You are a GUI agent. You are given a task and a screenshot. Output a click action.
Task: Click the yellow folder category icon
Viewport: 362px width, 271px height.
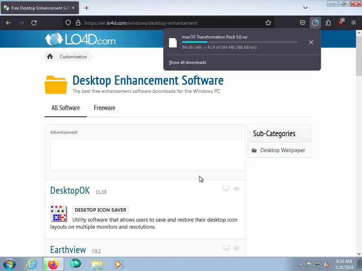click(x=56, y=85)
